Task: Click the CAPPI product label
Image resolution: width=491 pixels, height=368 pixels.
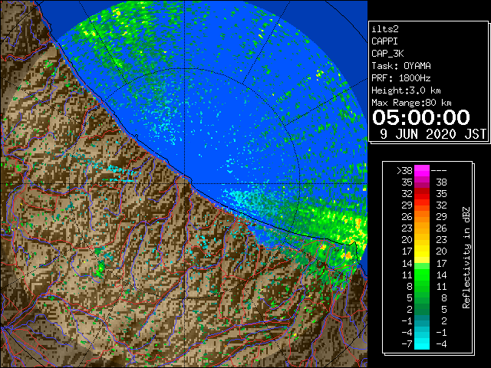Action: (x=384, y=41)
